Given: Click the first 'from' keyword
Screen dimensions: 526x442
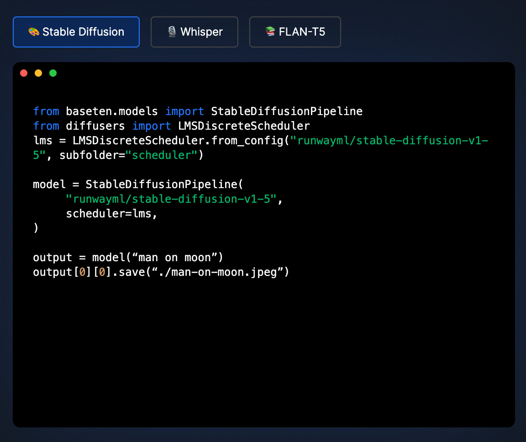Looking at the screenshot, I should (x=46, y=111).
